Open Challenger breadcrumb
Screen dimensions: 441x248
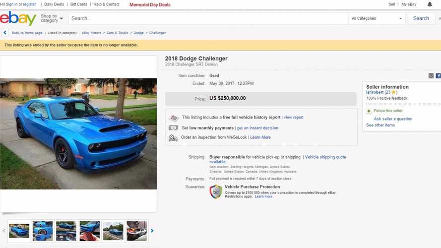tap(158, 33)
